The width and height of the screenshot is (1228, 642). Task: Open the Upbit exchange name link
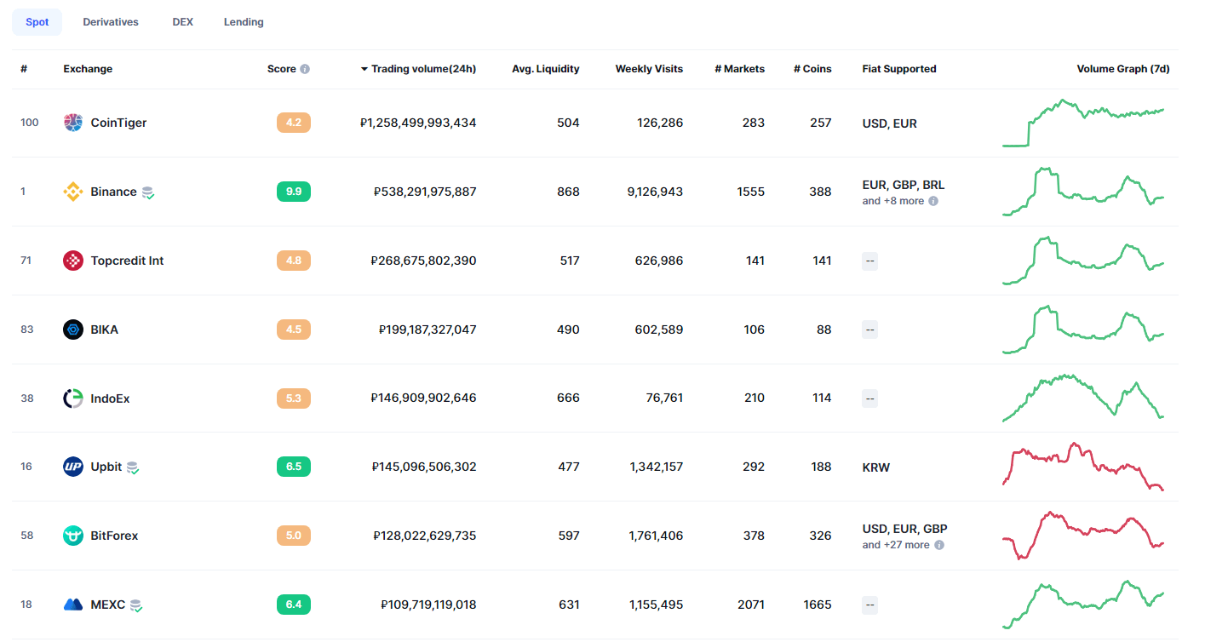pos(106,467)
